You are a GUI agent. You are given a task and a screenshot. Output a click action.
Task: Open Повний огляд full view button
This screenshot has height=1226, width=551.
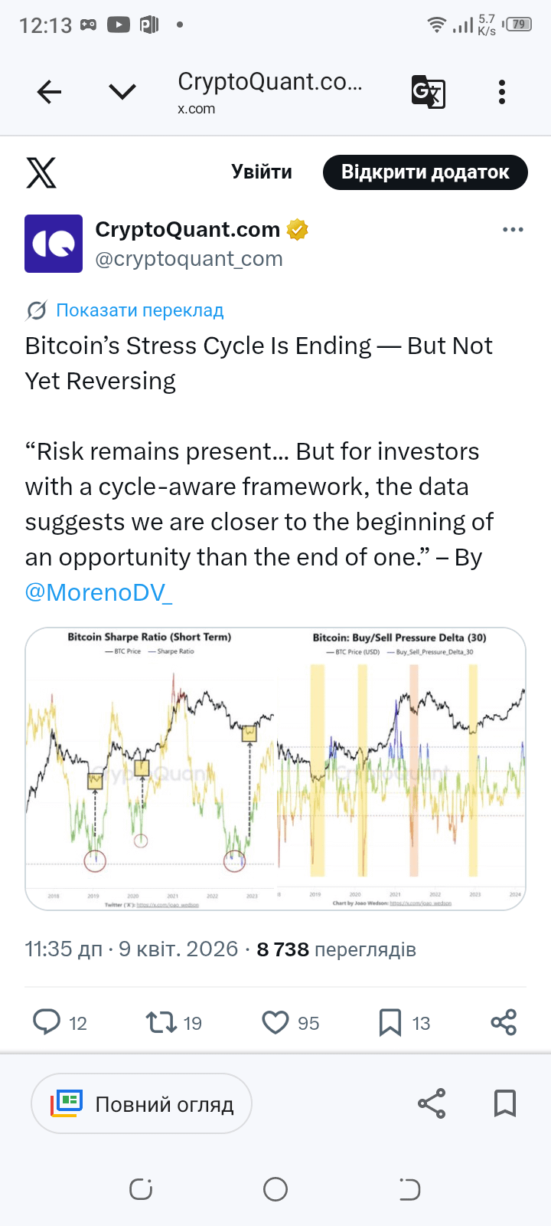(x=142, y=1103)
